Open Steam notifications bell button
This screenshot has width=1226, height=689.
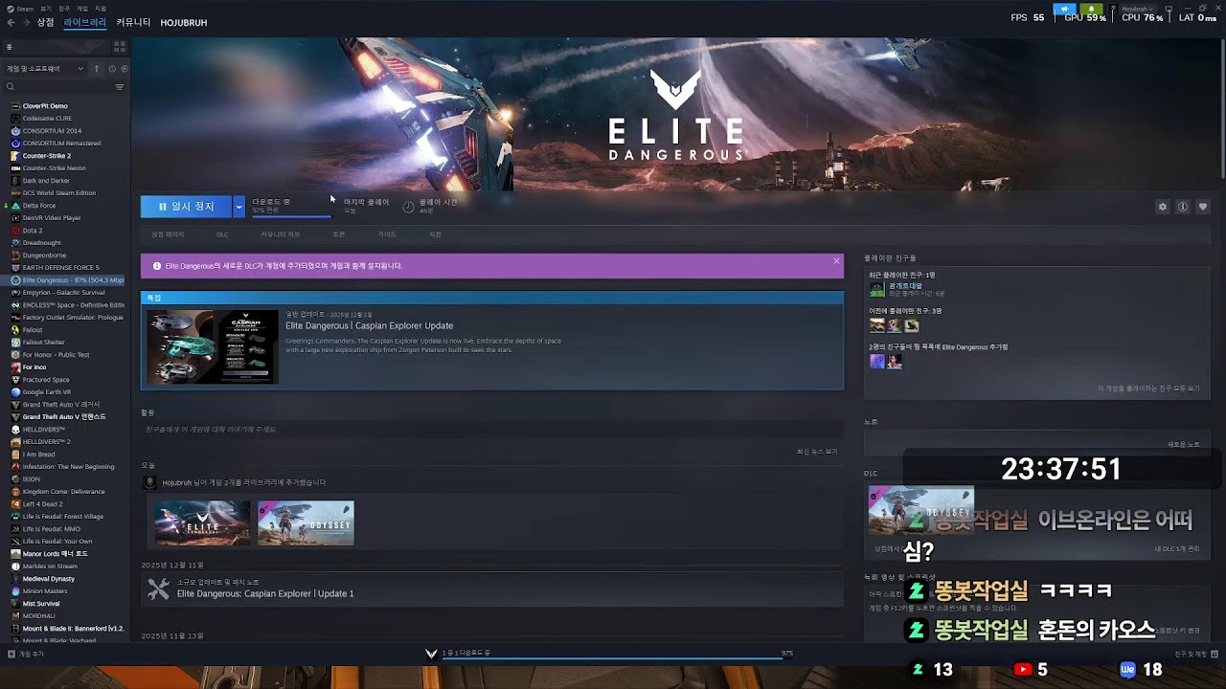tap(1091, 9)
